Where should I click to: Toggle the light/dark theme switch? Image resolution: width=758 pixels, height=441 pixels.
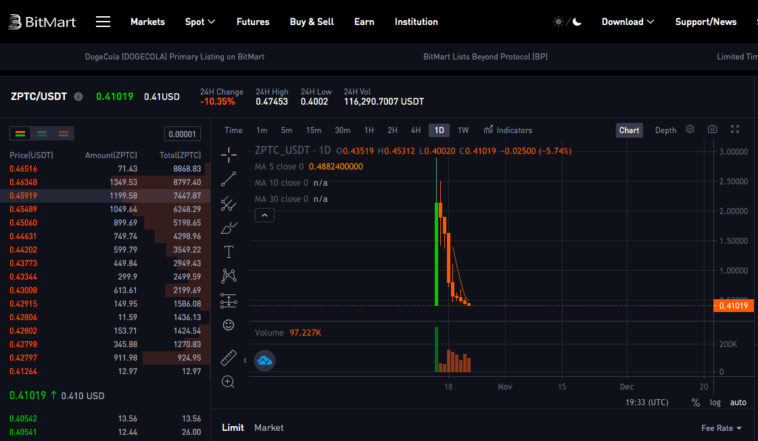[567, 22]
